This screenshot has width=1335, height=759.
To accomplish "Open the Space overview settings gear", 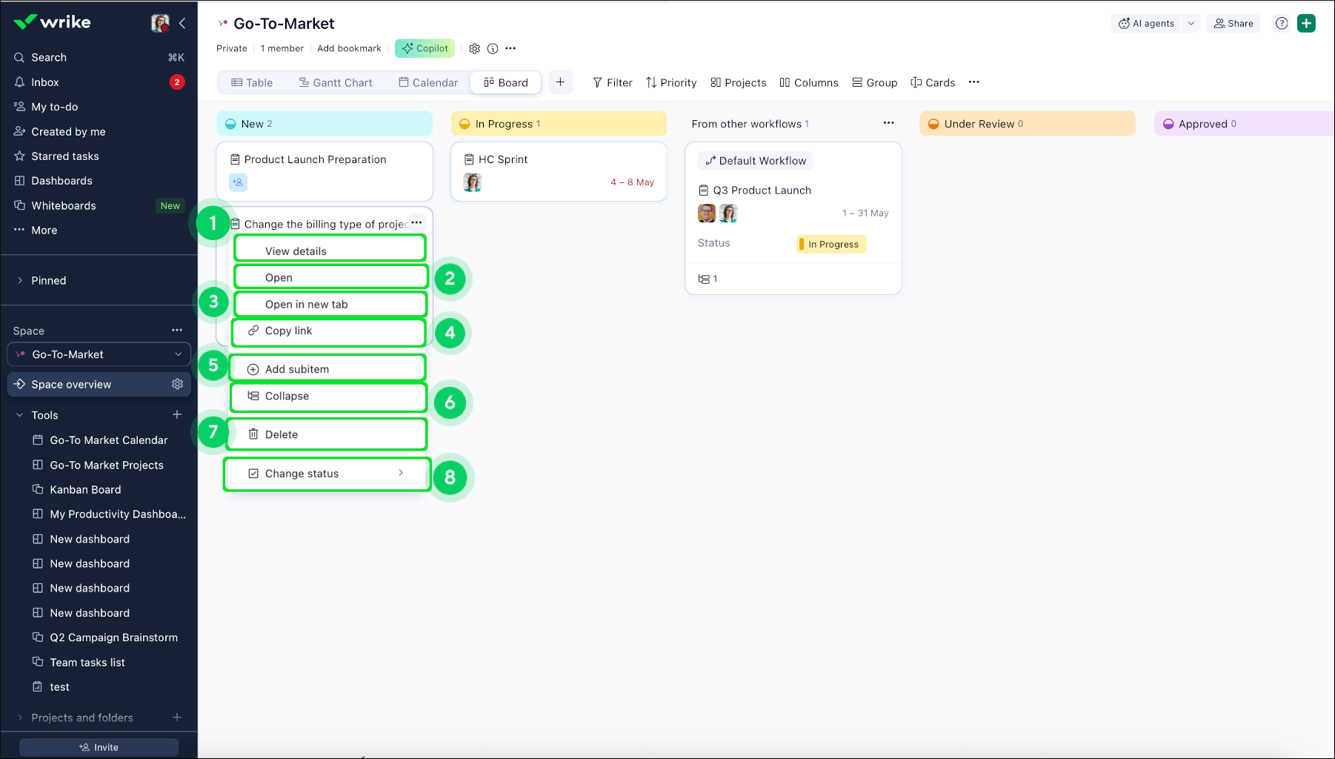I will coord(177,384).
